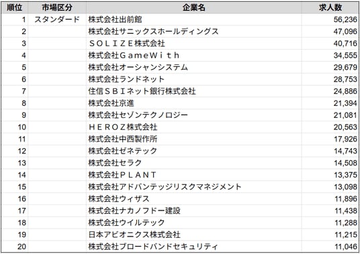The image size is (360, 254).
Task: Click the 株式会社京進 company cell
Action: 194,103
